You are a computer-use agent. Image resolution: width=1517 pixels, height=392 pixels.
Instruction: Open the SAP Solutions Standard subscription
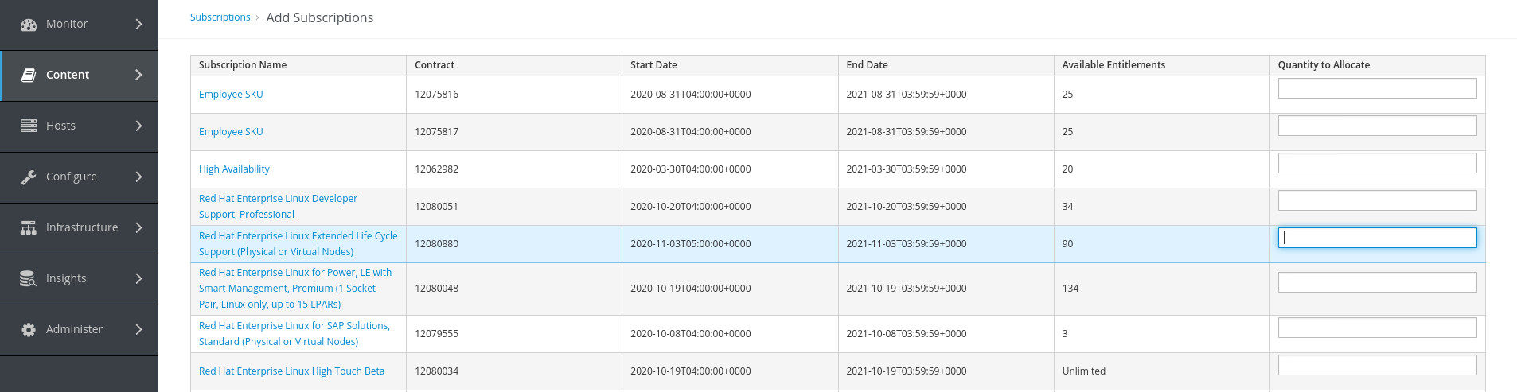pos(294,334)
